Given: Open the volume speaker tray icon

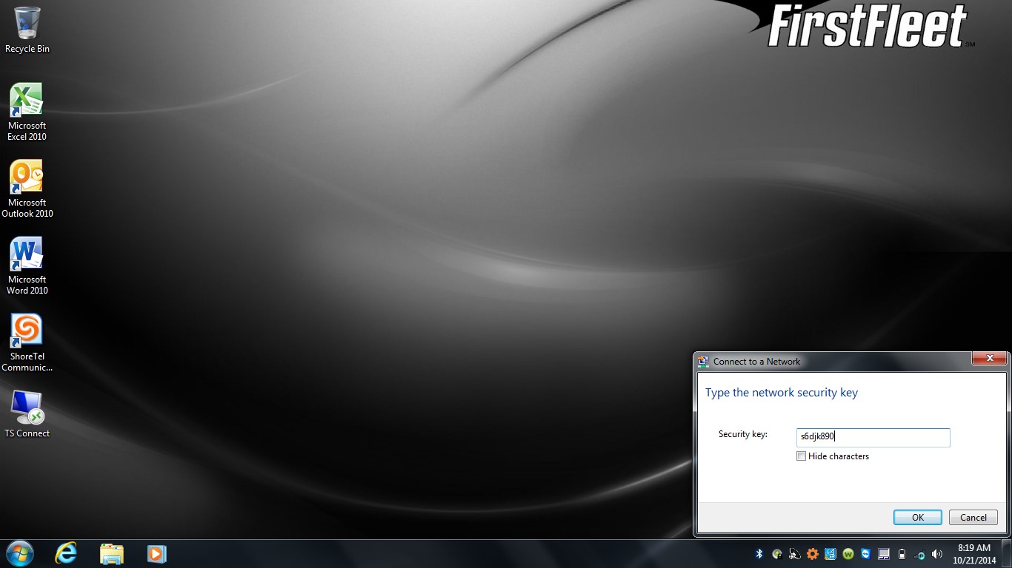Looking at the screenshot, I should pyautogui.click(x=937, y=554).
